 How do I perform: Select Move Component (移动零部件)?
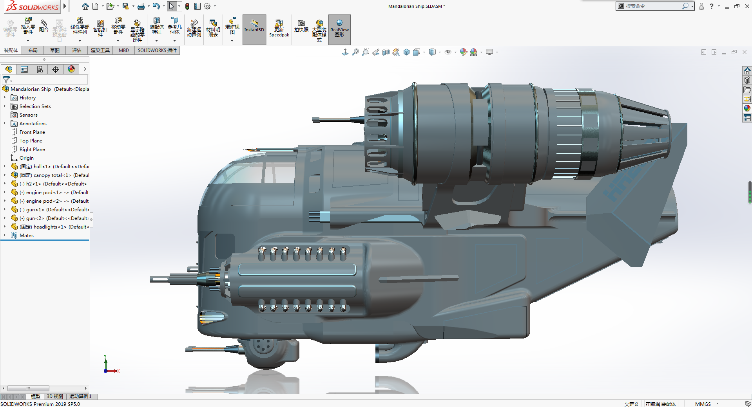(x=118, y=26)
